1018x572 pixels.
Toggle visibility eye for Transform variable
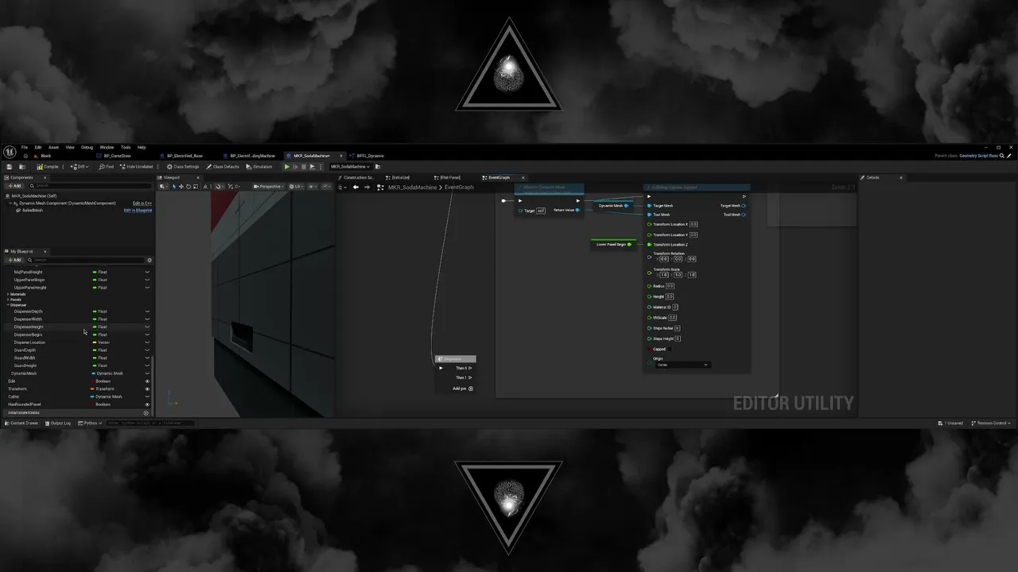(x=147, y=388)
